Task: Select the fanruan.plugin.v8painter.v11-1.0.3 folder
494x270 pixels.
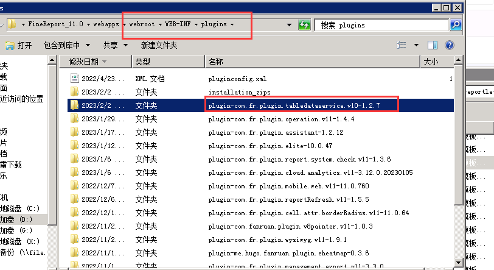Action: click(290, 226)
